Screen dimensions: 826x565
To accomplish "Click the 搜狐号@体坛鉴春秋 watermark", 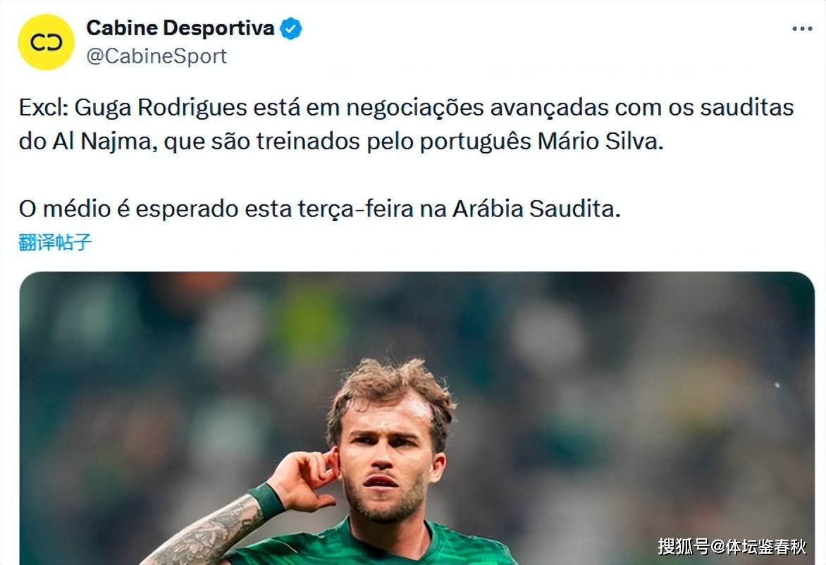I will 732,547.
